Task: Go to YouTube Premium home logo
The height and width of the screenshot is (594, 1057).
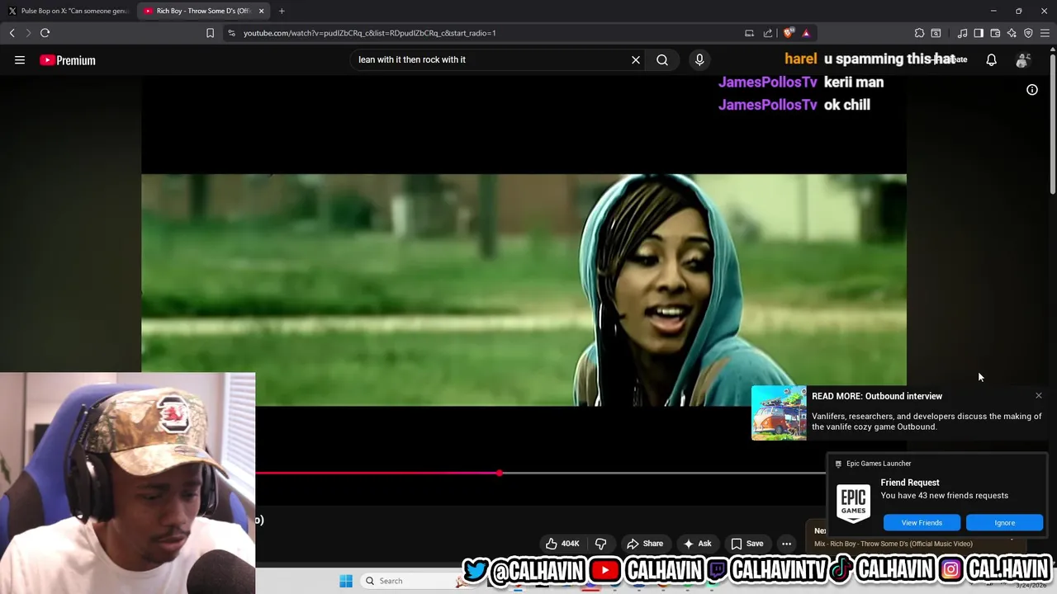Action: coord(68,60)
